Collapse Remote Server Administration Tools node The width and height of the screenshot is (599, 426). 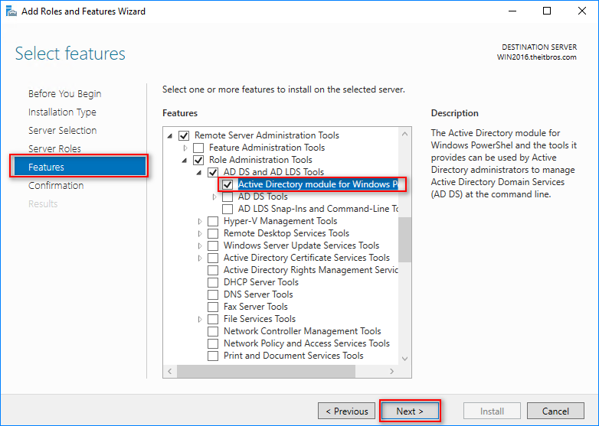pos(170,136)
